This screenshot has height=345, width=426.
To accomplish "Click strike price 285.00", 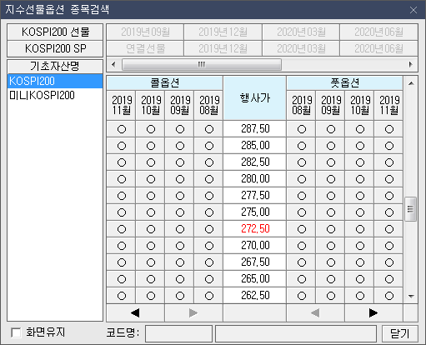I will tap(255, 146).
